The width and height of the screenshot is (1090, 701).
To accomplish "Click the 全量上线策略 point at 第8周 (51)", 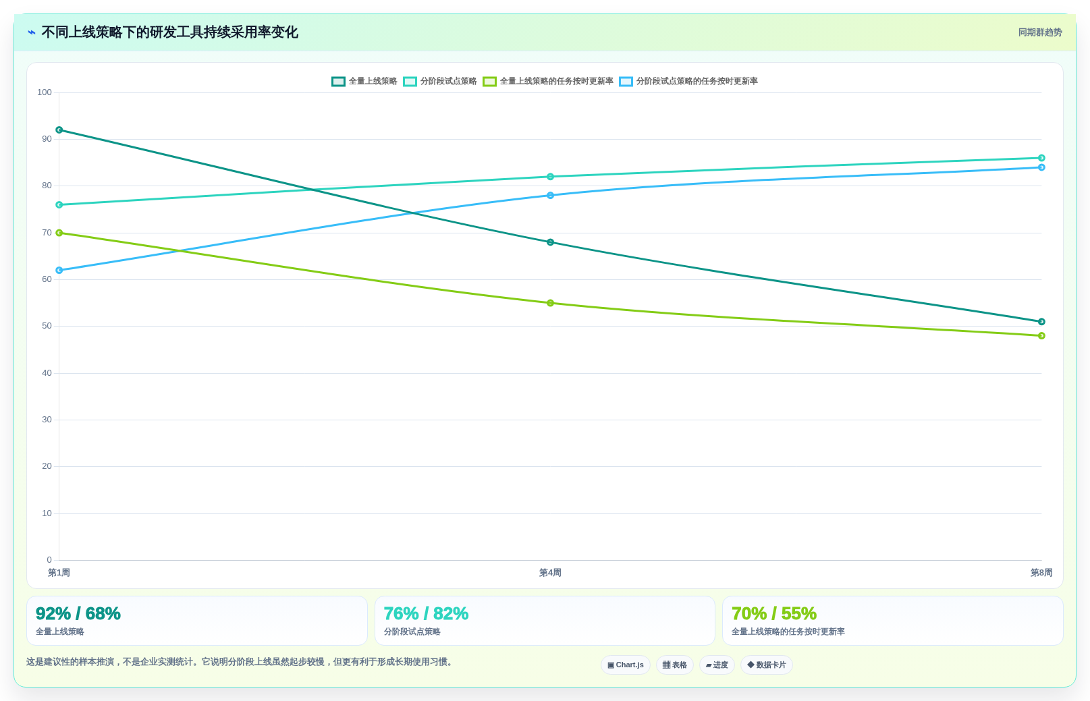I will click(x=1041, y=322).
